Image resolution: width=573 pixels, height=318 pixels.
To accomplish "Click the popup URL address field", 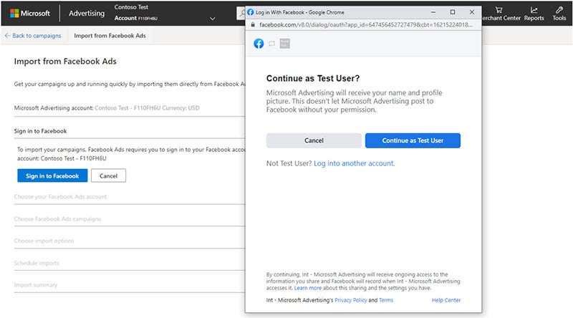I will click(x=365, y=25).
